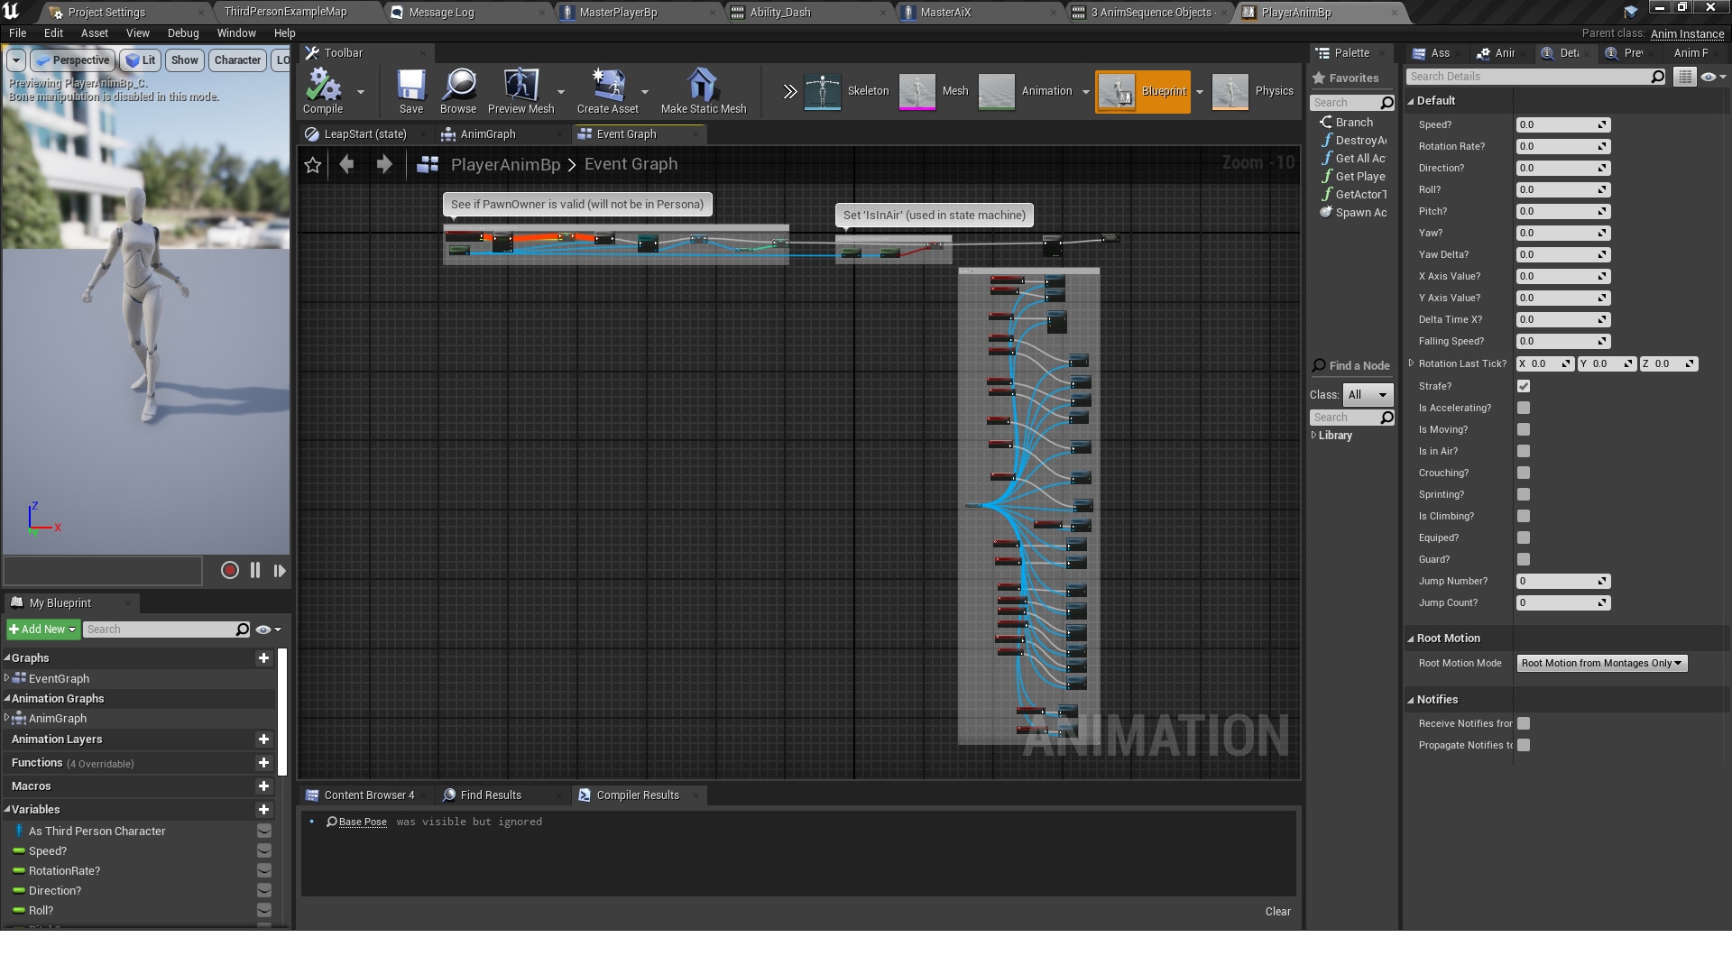Image resolution: width=1732 pixels, height=974 pixels.
Task: Expand the Library section in Palette
Action: point(1315,436)
